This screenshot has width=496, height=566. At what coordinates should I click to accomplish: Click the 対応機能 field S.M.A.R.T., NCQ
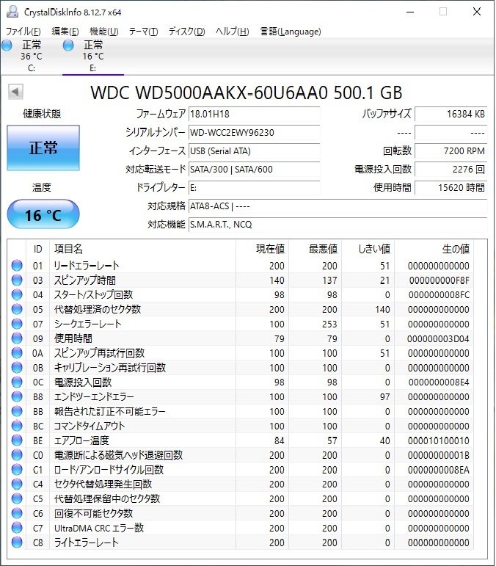[x=338, y=225]
